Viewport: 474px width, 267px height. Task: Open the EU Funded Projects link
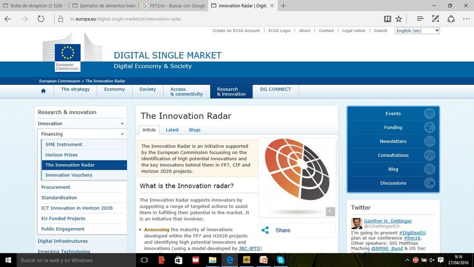tap(63, 218)
